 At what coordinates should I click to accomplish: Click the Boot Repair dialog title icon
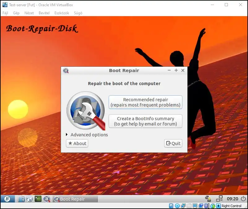point(66,70)
